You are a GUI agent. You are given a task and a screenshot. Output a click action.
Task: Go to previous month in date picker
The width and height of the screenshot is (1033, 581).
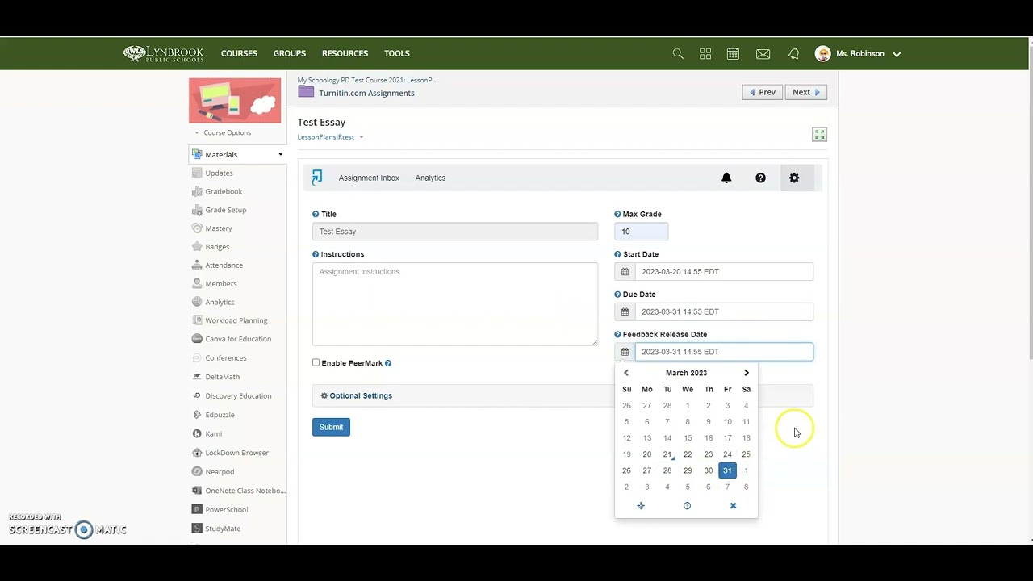(x=626, y=373)
